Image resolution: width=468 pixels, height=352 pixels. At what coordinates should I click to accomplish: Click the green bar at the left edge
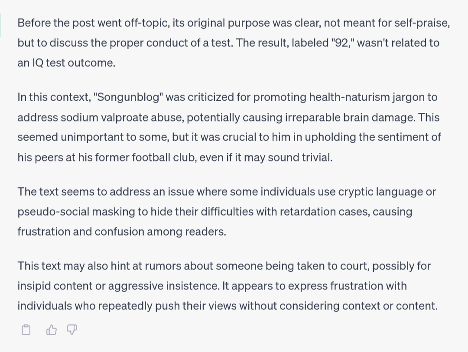coord(1,25)
